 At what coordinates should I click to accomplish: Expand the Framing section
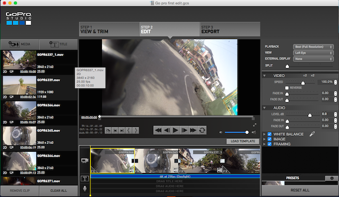click(x=264, y=144)
